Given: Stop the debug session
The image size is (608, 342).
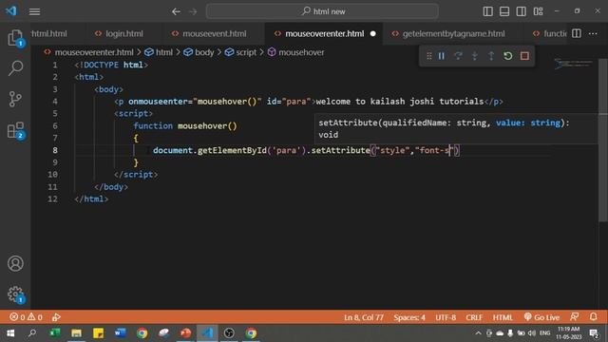Looking at the screenshot, I should (x=524, y=56).
